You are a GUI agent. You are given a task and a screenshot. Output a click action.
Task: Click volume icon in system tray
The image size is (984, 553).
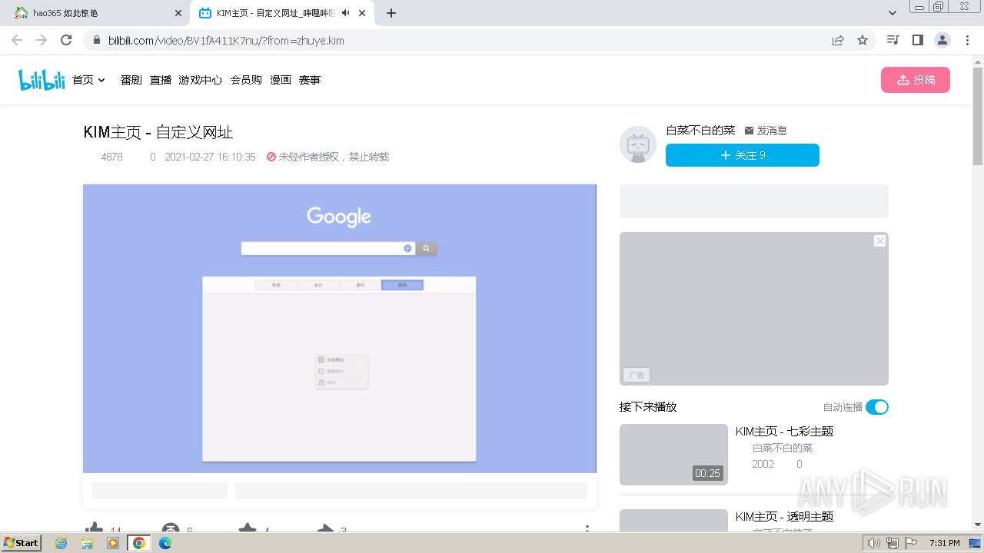(874, 543)
